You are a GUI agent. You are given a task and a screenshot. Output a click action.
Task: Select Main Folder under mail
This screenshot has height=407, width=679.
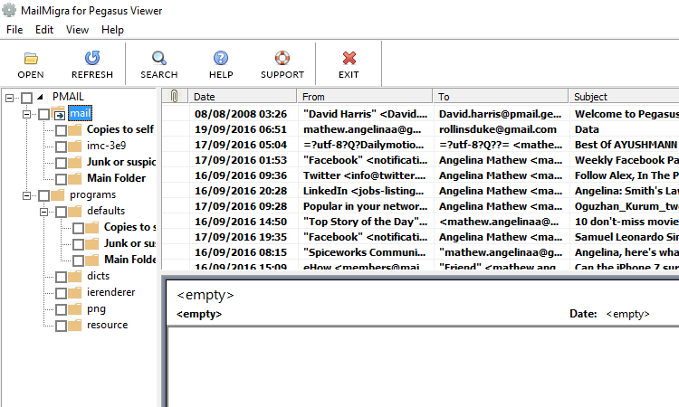pyautogui.click(x=116, y=178)
